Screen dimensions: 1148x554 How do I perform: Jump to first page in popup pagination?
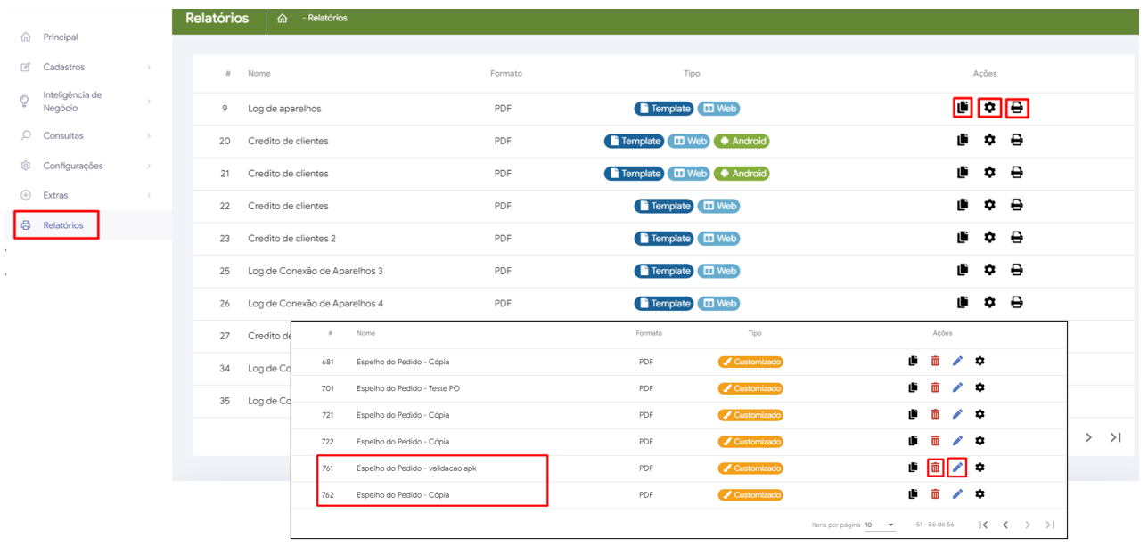pos(983,525)
